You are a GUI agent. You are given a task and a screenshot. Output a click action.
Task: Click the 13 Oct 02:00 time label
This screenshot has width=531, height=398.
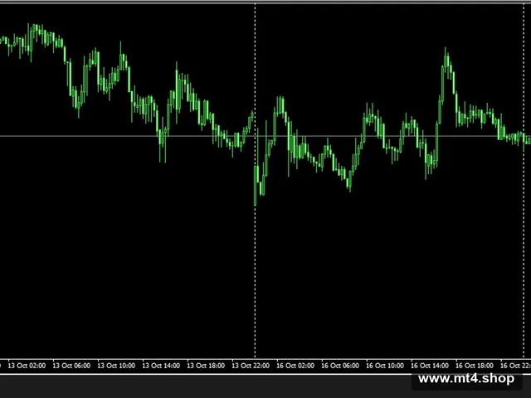click(27, 366)
